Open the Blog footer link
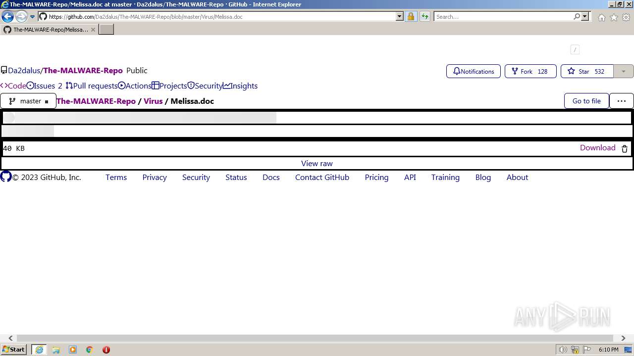This screenshot has width=634, height=356. [x=483, y=178]
